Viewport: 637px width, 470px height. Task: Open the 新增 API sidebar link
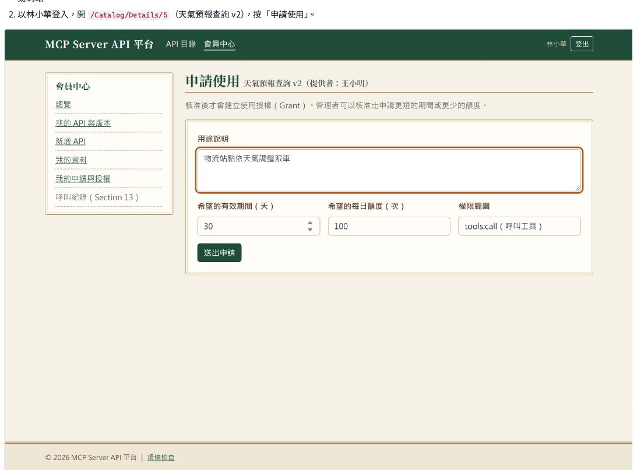(71, 142)
